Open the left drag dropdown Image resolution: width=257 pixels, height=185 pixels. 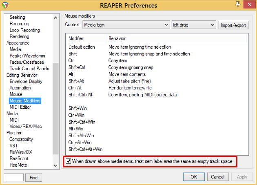[194, 25]
